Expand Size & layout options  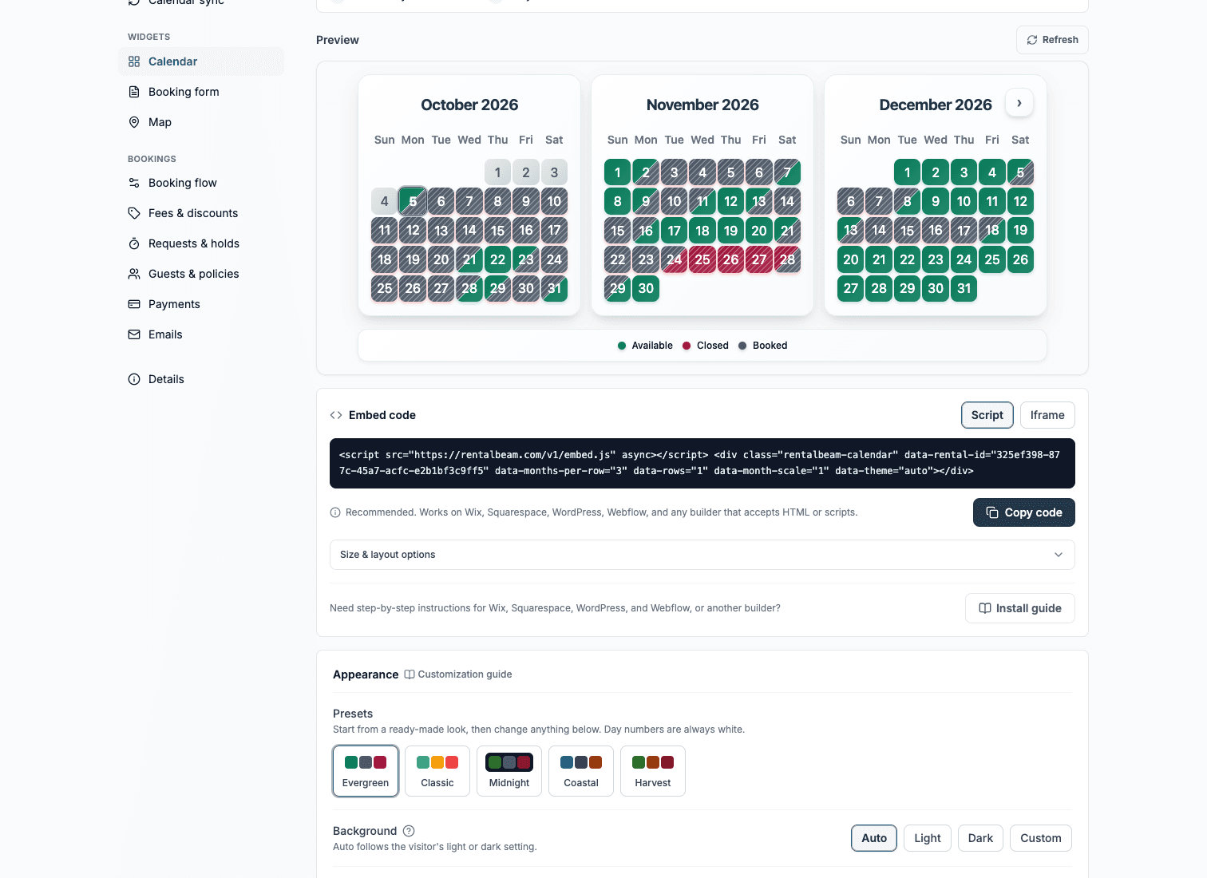(x=702, y=555)
